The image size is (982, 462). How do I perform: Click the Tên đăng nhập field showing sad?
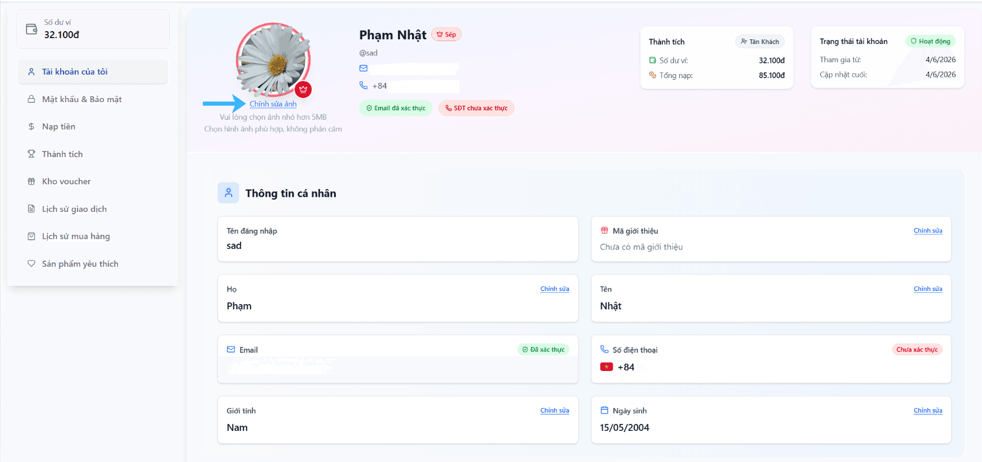tap(398, 239)
